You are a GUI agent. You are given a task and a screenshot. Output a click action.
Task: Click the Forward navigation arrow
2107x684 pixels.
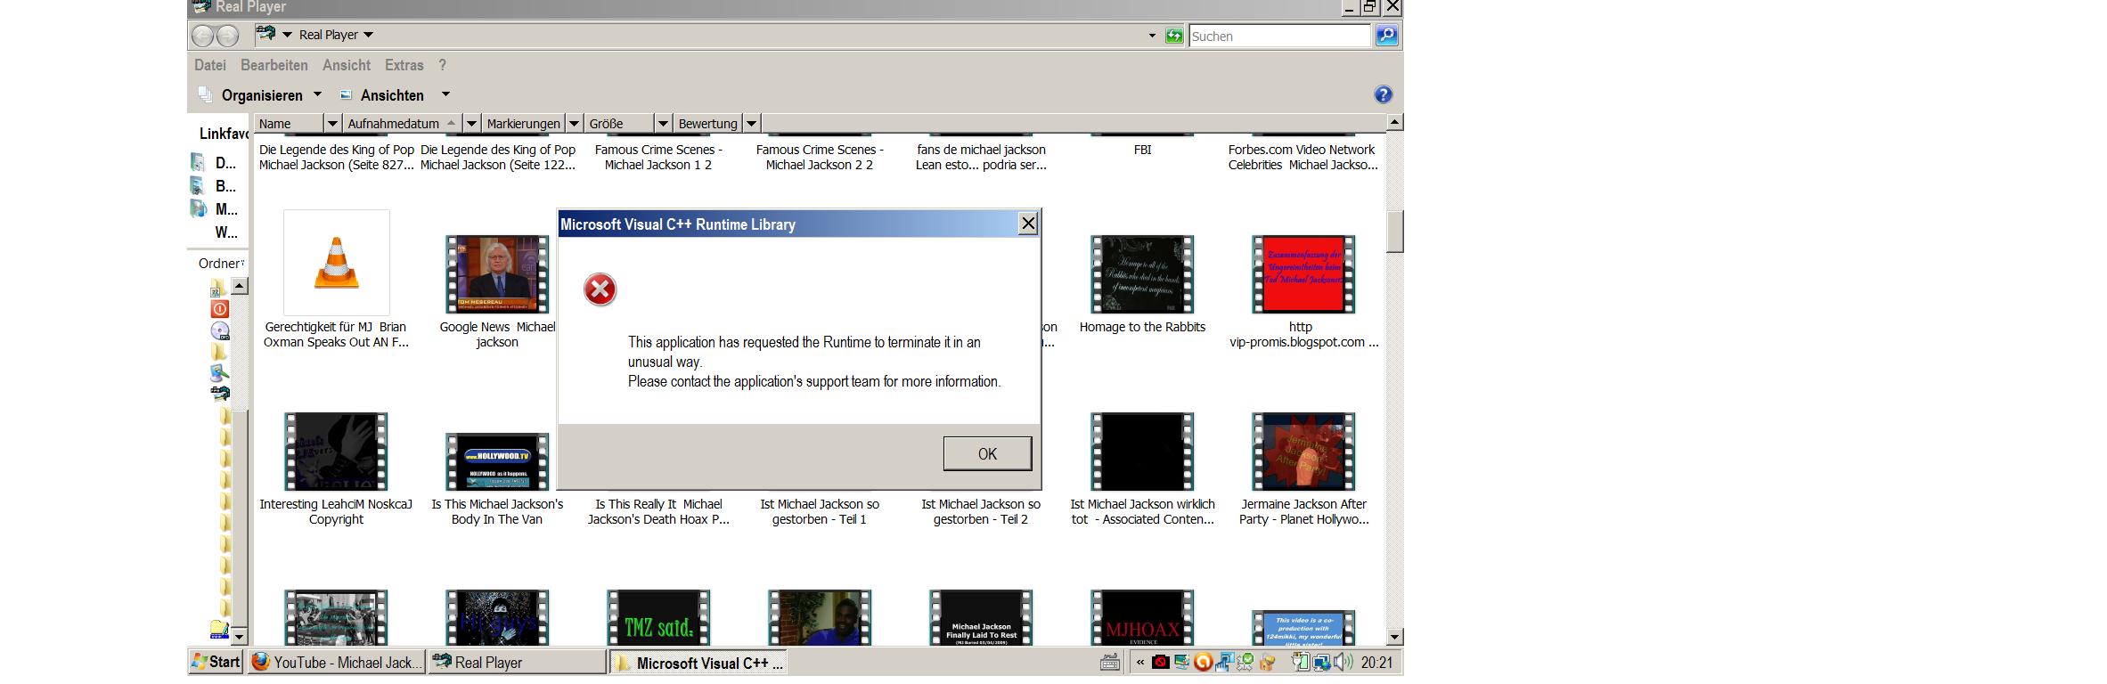228,36
